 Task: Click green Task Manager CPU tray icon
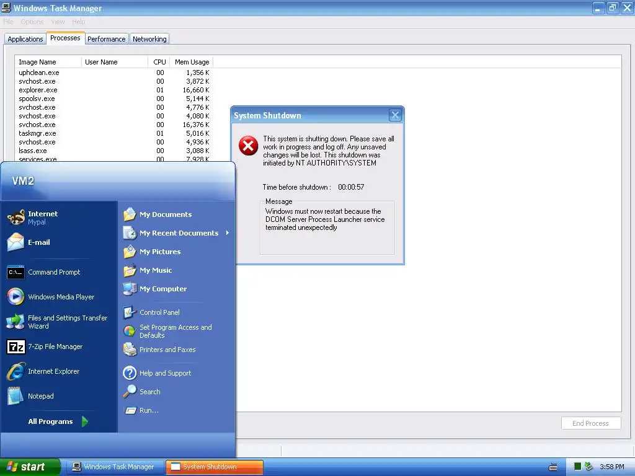(x=577, y=467)
